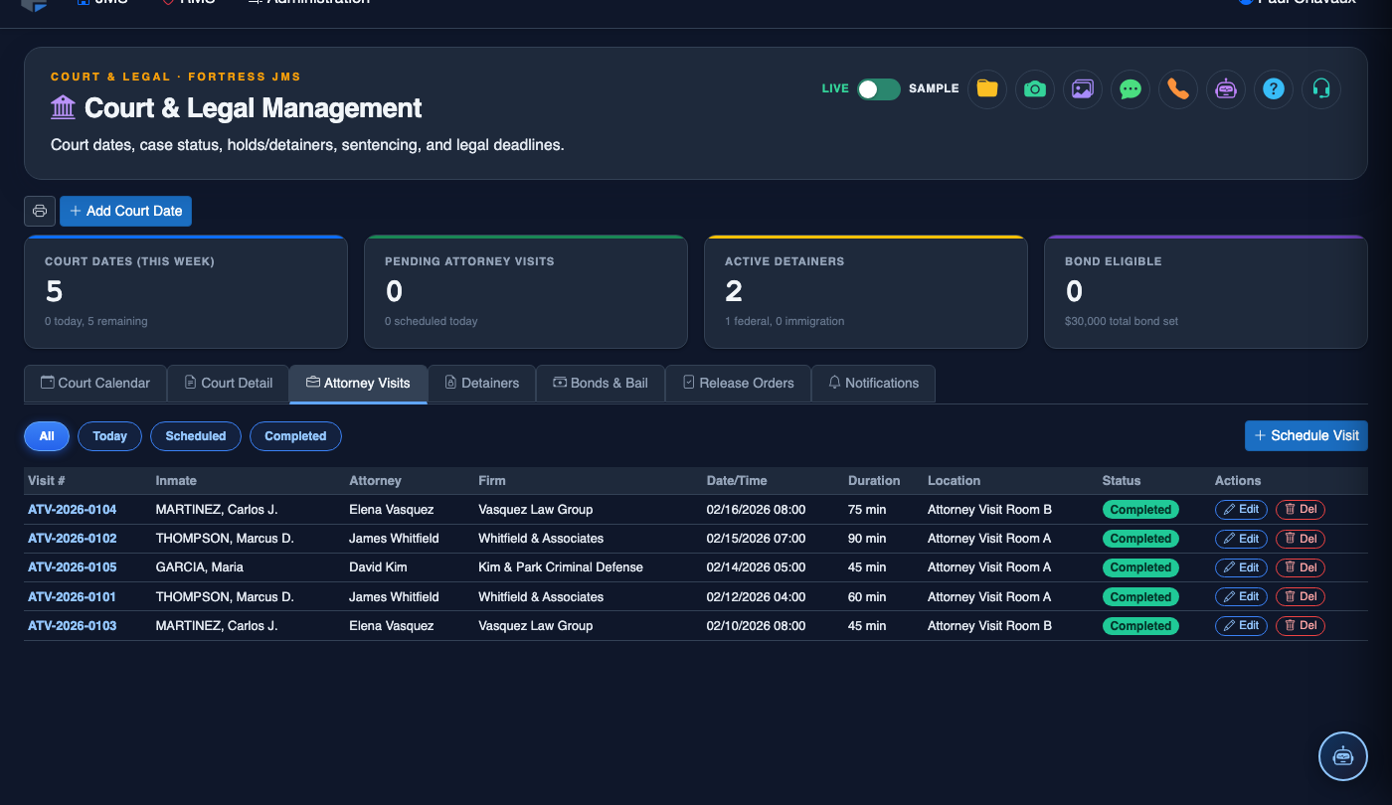Go to the Detainers tab
The image size is (1392, 805).
pyautogui.click(x=481, y=384)
